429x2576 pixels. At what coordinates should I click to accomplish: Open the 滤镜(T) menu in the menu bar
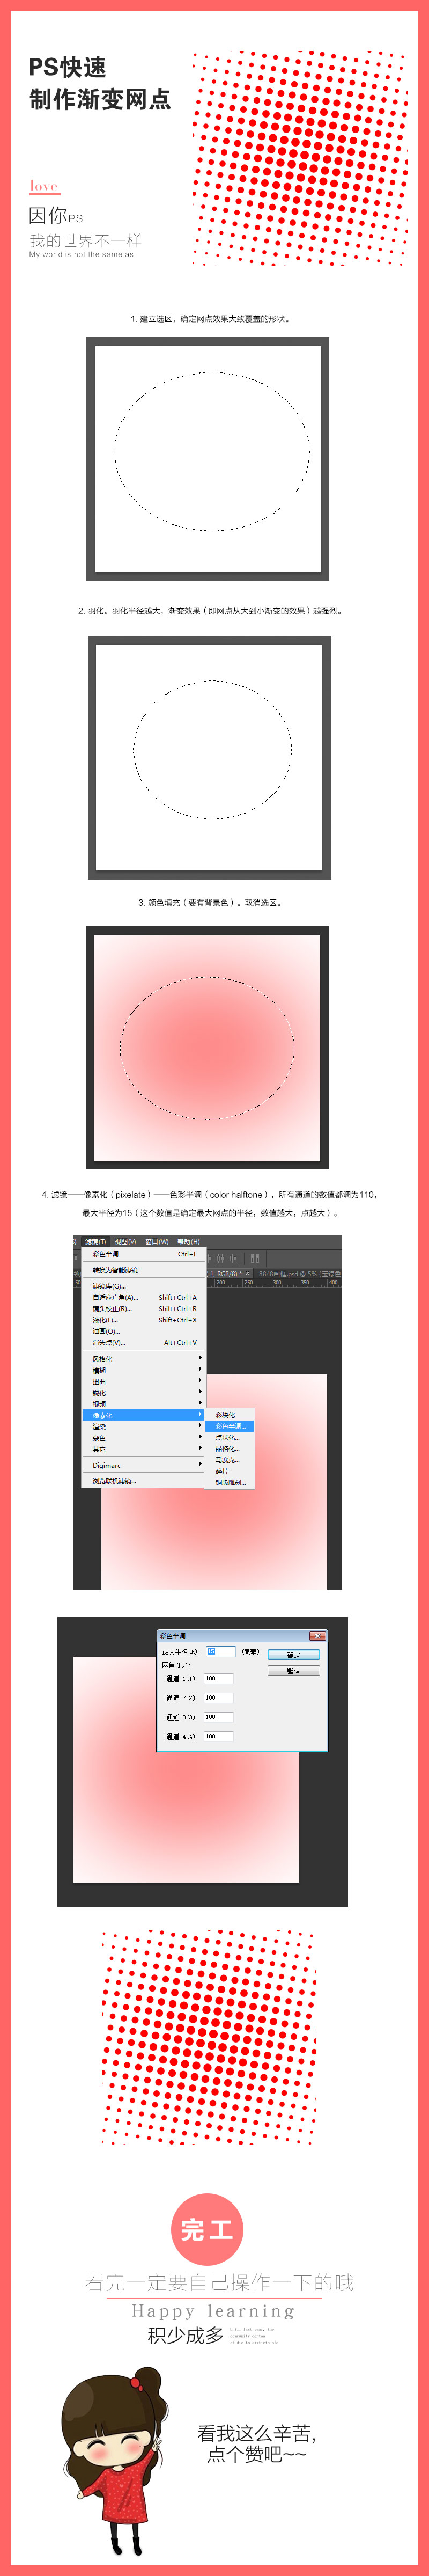[x=95, y=1241]
